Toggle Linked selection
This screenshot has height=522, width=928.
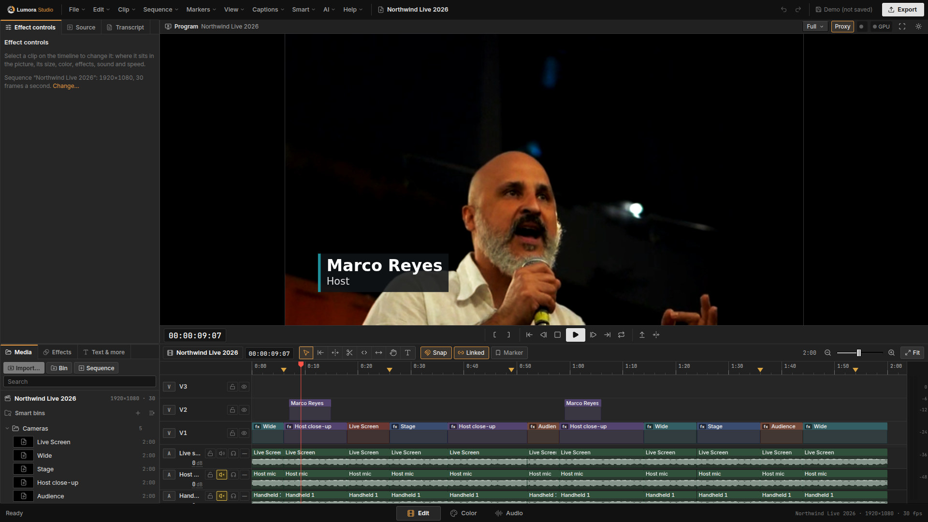pyautogui.click(x=471, y=353)
